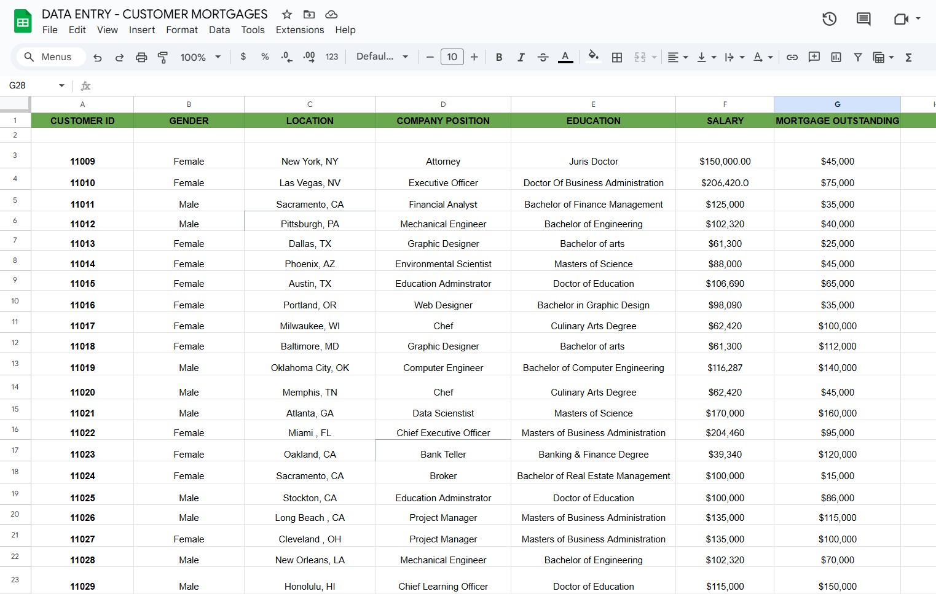The height and width of the screenshot is (594, 936).
Task: Select row 10 header
Action: click(x=15, y=301)
